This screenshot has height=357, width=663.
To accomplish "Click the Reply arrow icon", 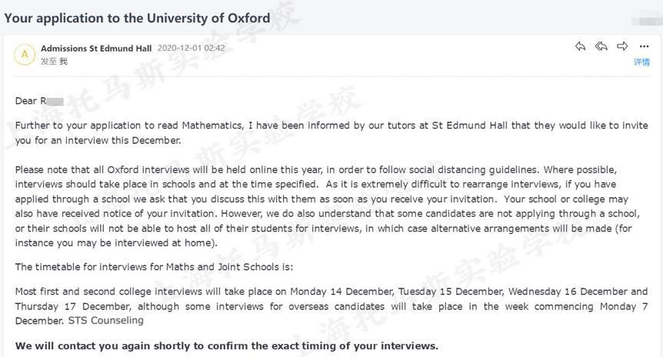I will (580, 46).
